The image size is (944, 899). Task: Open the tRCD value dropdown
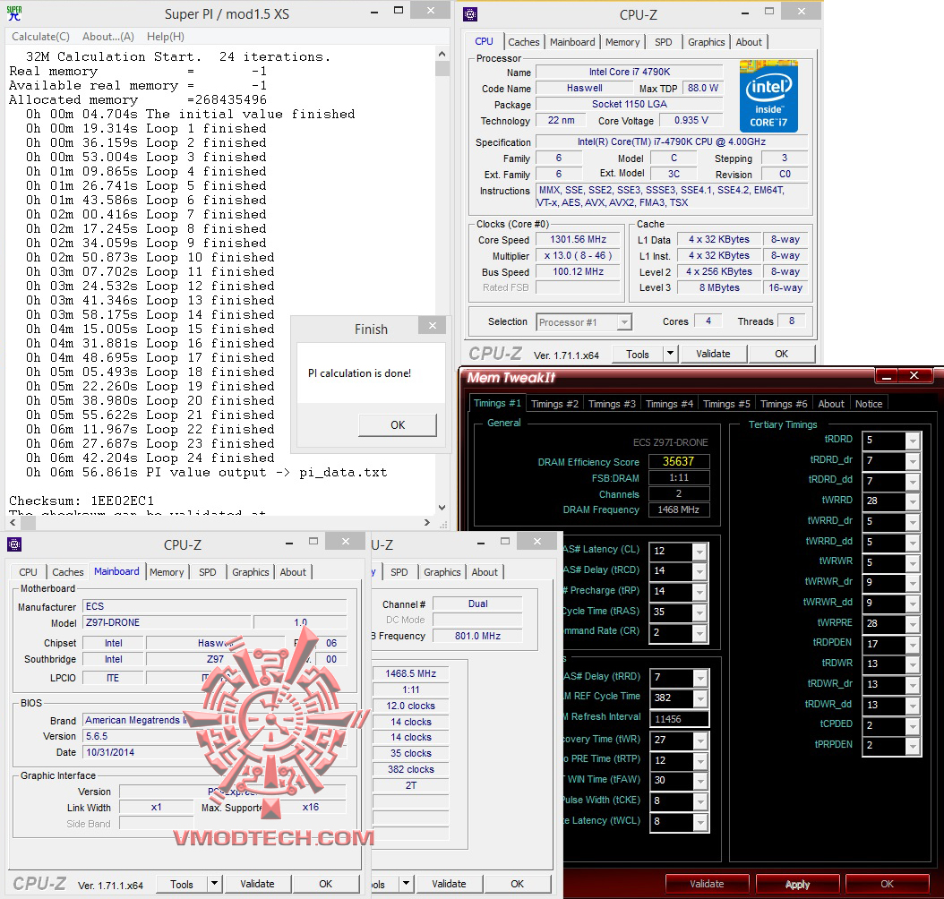coord(699,571)
